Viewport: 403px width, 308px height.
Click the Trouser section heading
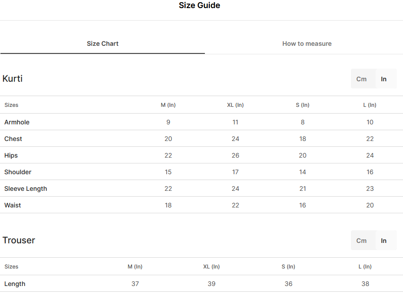click(19, 240)
